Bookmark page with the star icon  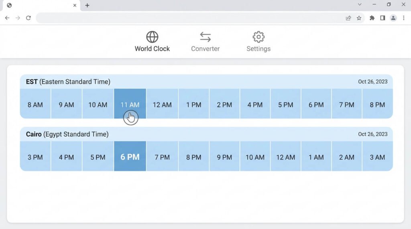(x=359, y=18)
